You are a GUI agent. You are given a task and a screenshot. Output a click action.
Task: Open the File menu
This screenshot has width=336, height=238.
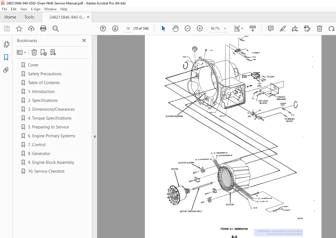(x=4, y=9)
